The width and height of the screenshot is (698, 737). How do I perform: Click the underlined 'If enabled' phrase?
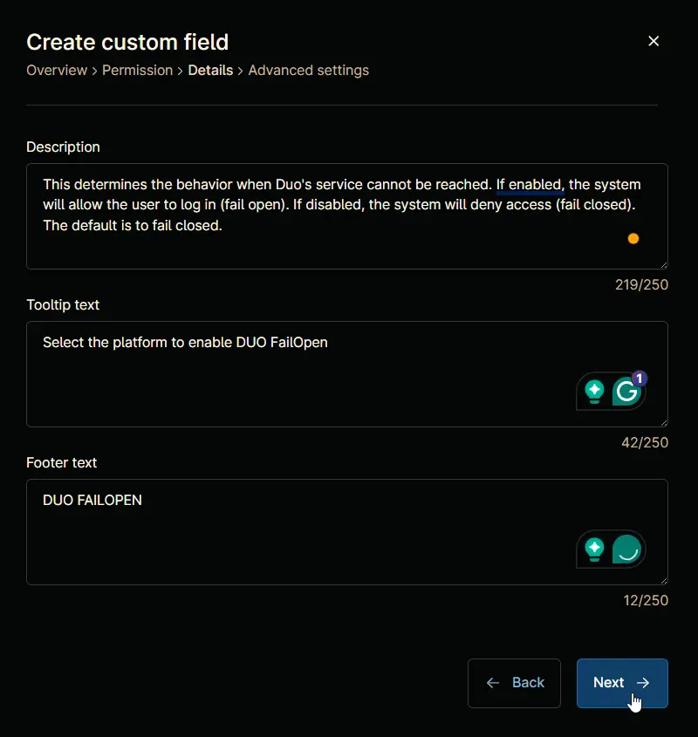tap(529, 185)
